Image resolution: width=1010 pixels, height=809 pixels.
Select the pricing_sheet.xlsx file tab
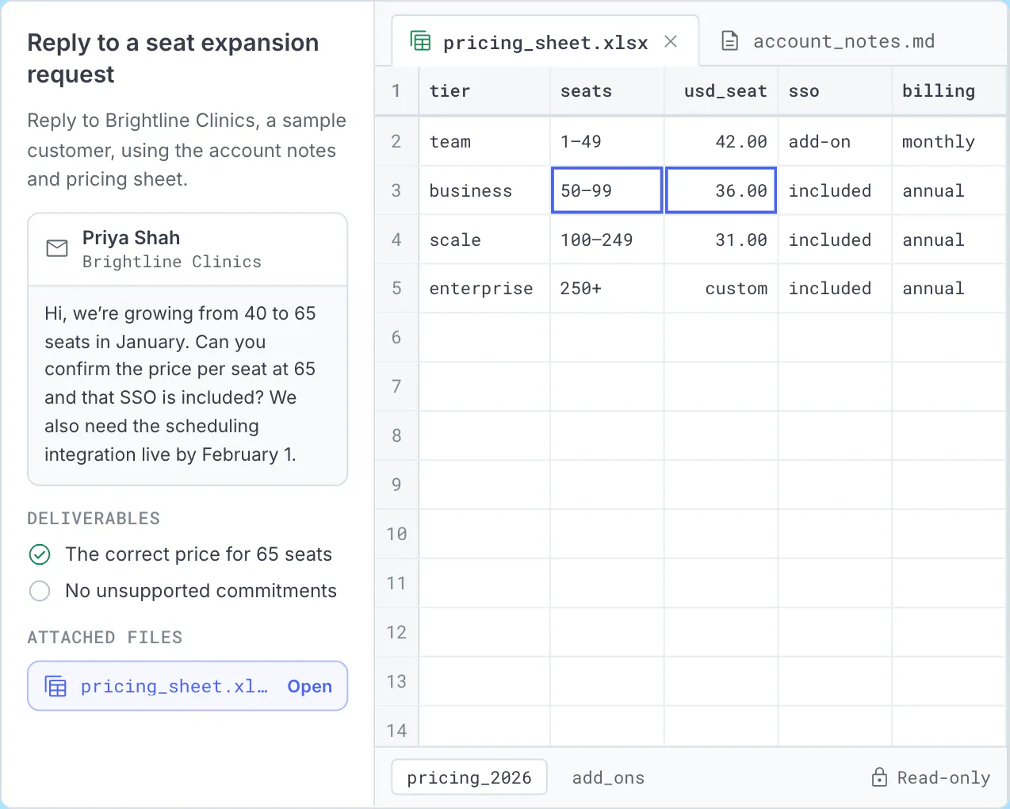point(545,41)
